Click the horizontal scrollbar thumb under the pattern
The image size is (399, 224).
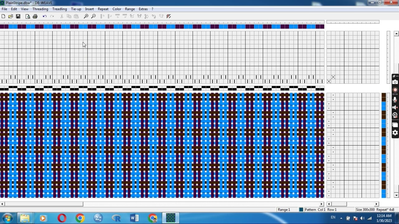[x=44, y=204]
